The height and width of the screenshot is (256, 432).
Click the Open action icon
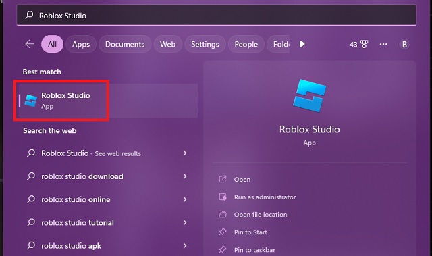(x=222, y=179)
